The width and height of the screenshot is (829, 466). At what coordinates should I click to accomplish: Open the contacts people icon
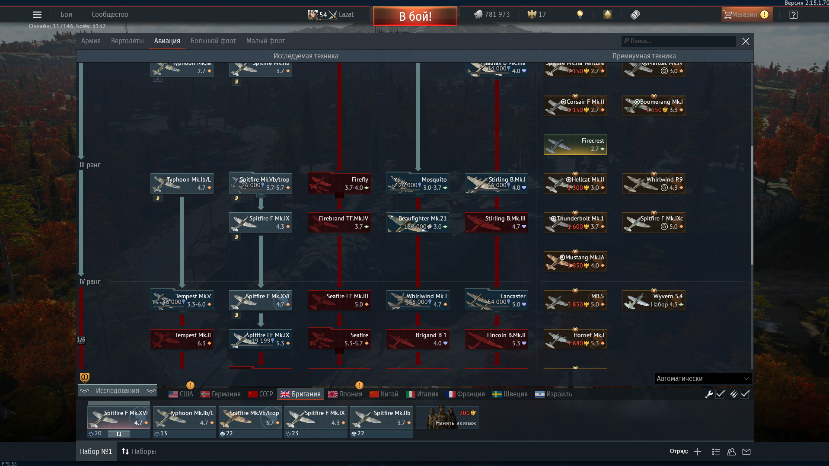click(731, 452)
